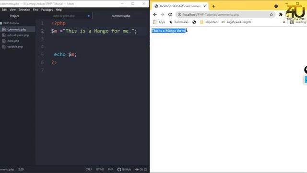Click the Chrome profile circle icon in tab strip
The height and width of the screenshot is (173, 307).
tap(276, 6)
